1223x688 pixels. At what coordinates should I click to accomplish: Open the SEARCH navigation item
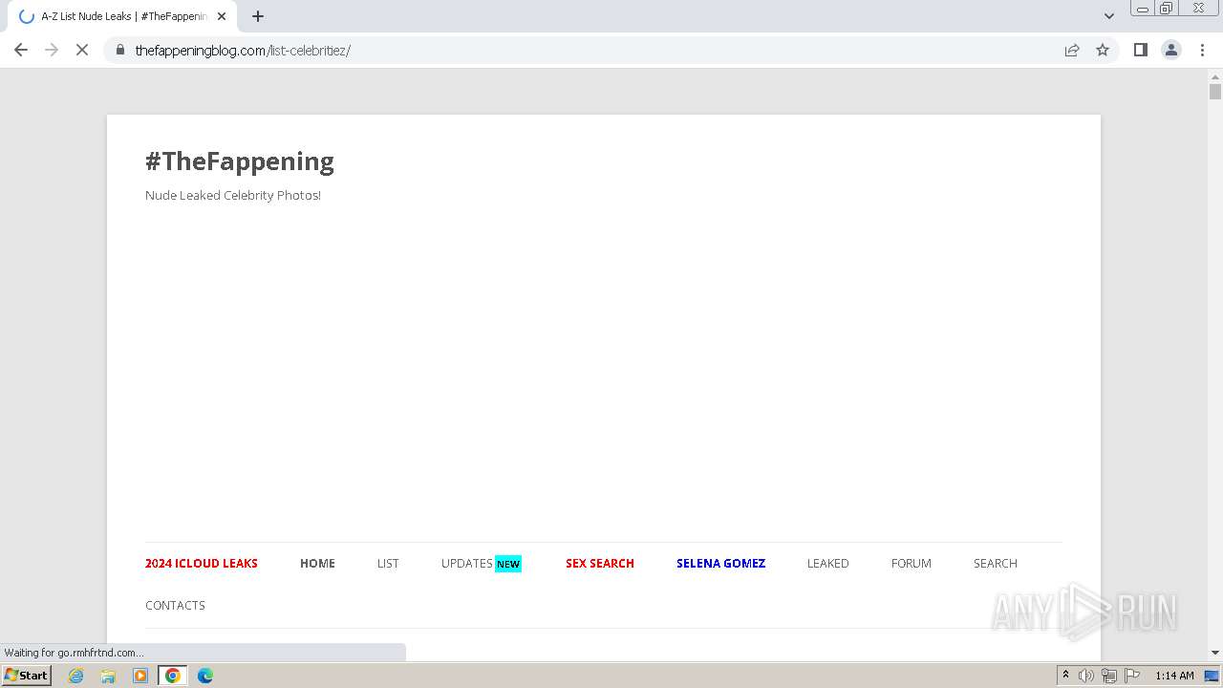(x=996, y=563)
